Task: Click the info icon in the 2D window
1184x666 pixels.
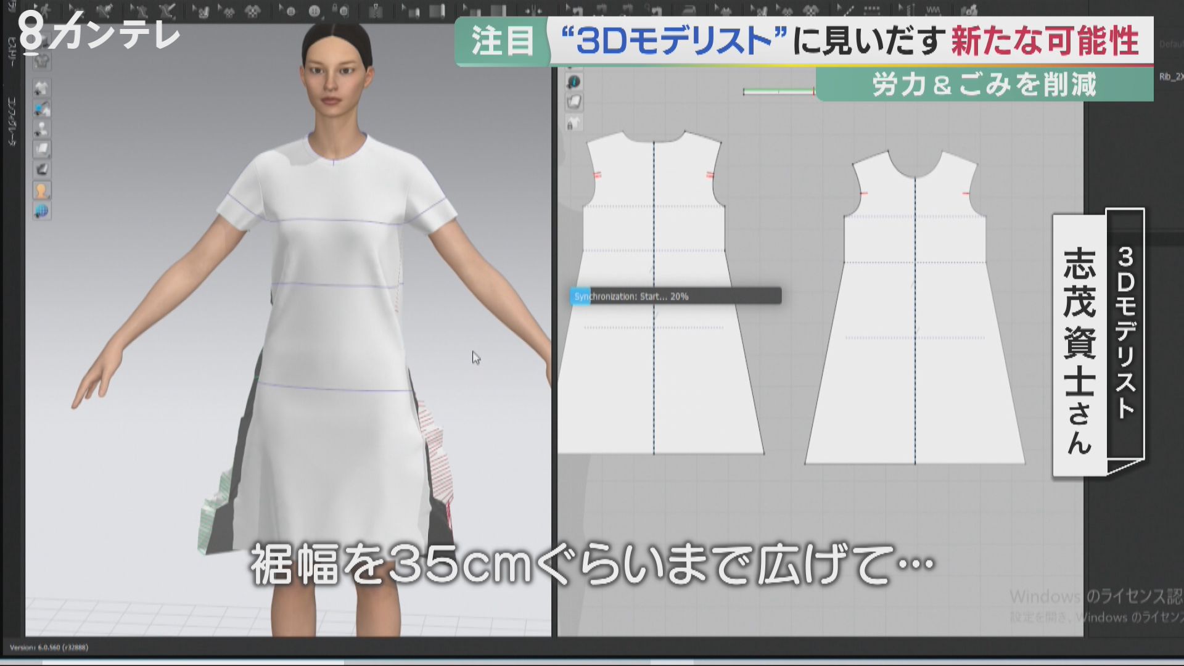Action: (x=574, y=81)
